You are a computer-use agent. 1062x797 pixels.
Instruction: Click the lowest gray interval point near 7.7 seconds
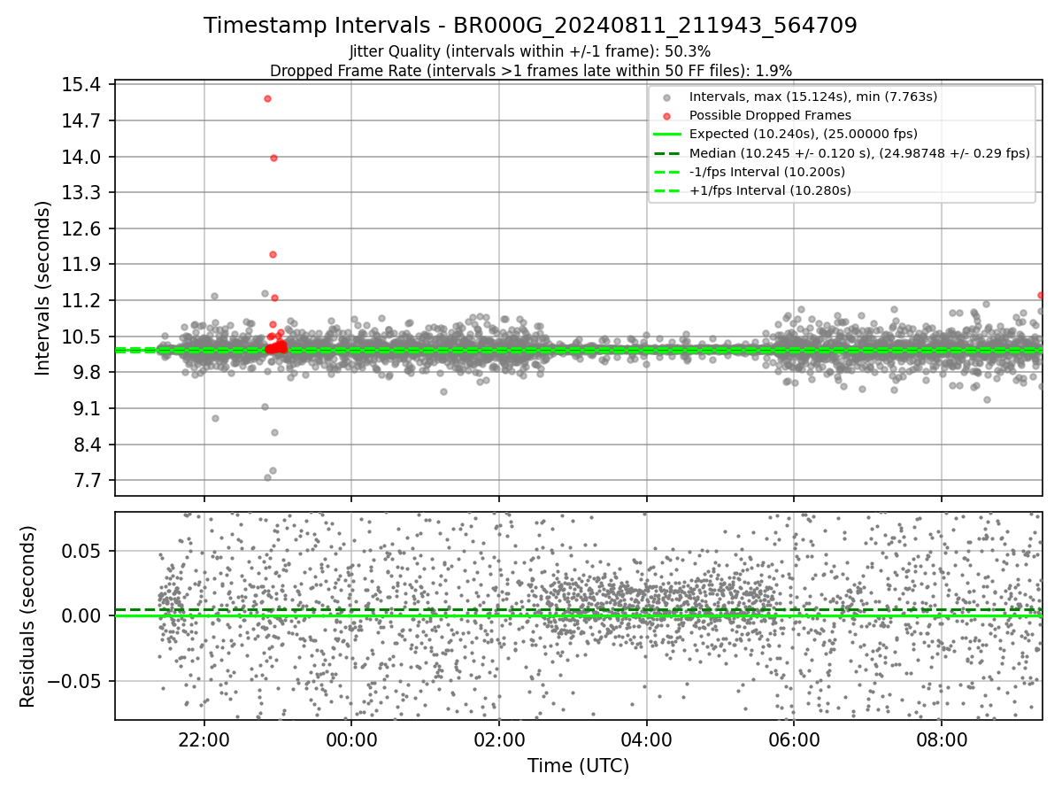(x=267, y=477)
